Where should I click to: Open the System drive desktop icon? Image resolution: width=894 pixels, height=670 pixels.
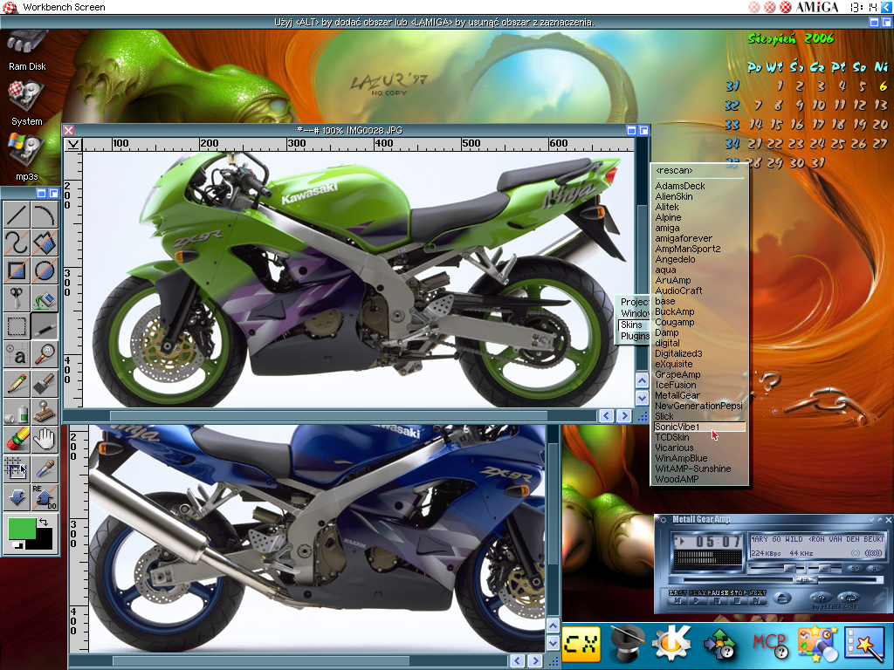point(26,105)
